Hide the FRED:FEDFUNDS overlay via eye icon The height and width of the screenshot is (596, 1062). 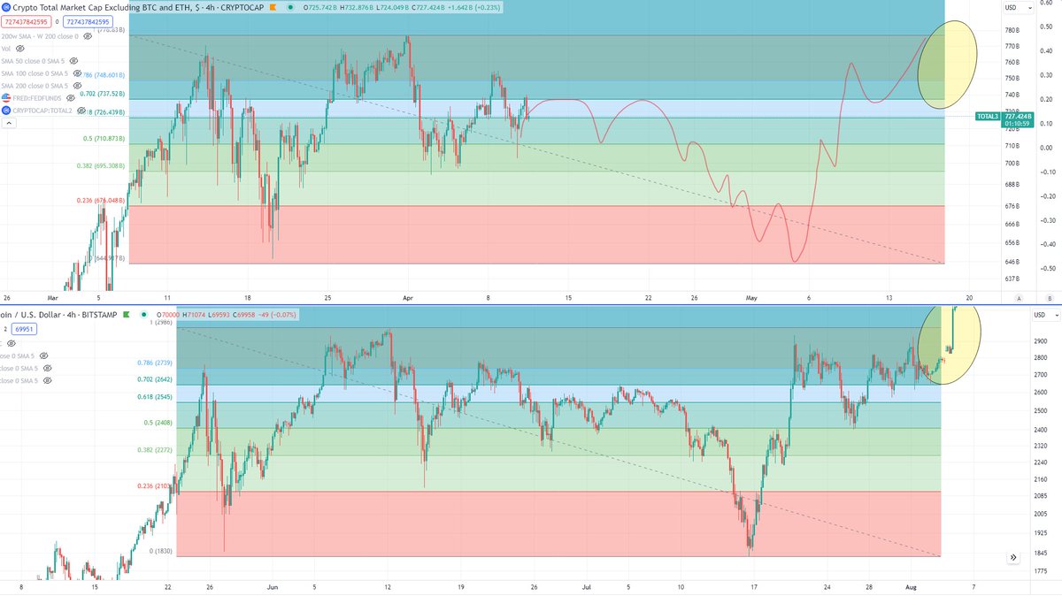[x=70, y=98]
